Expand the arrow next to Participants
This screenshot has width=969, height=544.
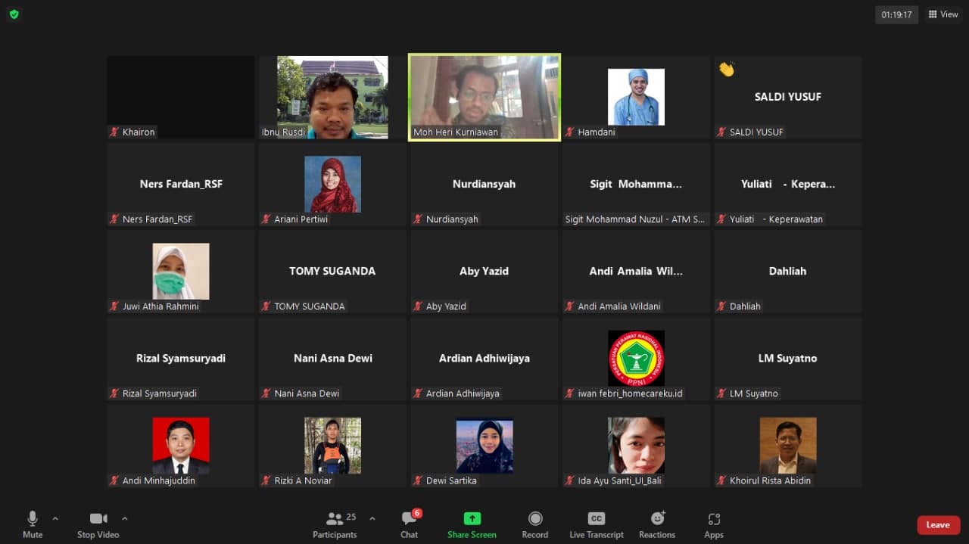[x=372, y=518]
